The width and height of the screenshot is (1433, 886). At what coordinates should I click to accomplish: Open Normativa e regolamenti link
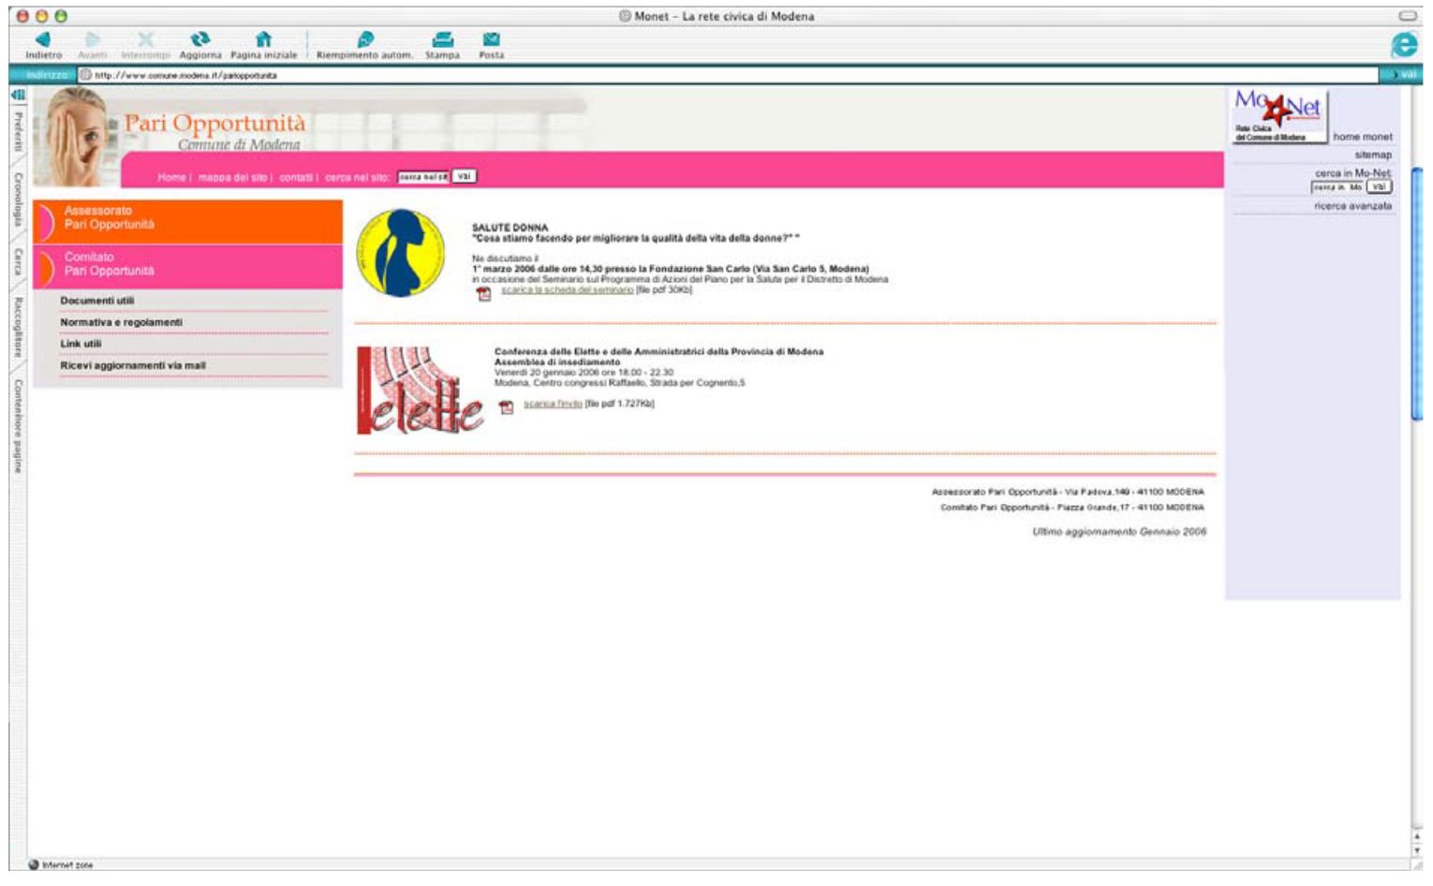[121, 322]
